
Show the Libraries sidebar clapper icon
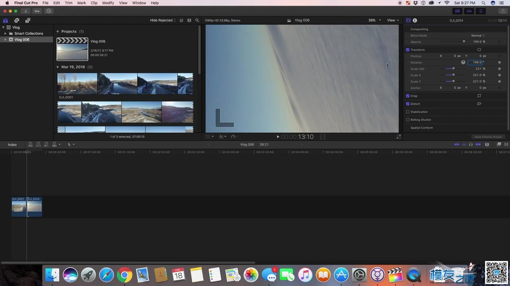(x=6, y=20)
